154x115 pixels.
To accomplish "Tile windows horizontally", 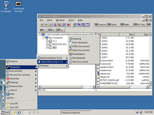I will (x=83, y=25).
